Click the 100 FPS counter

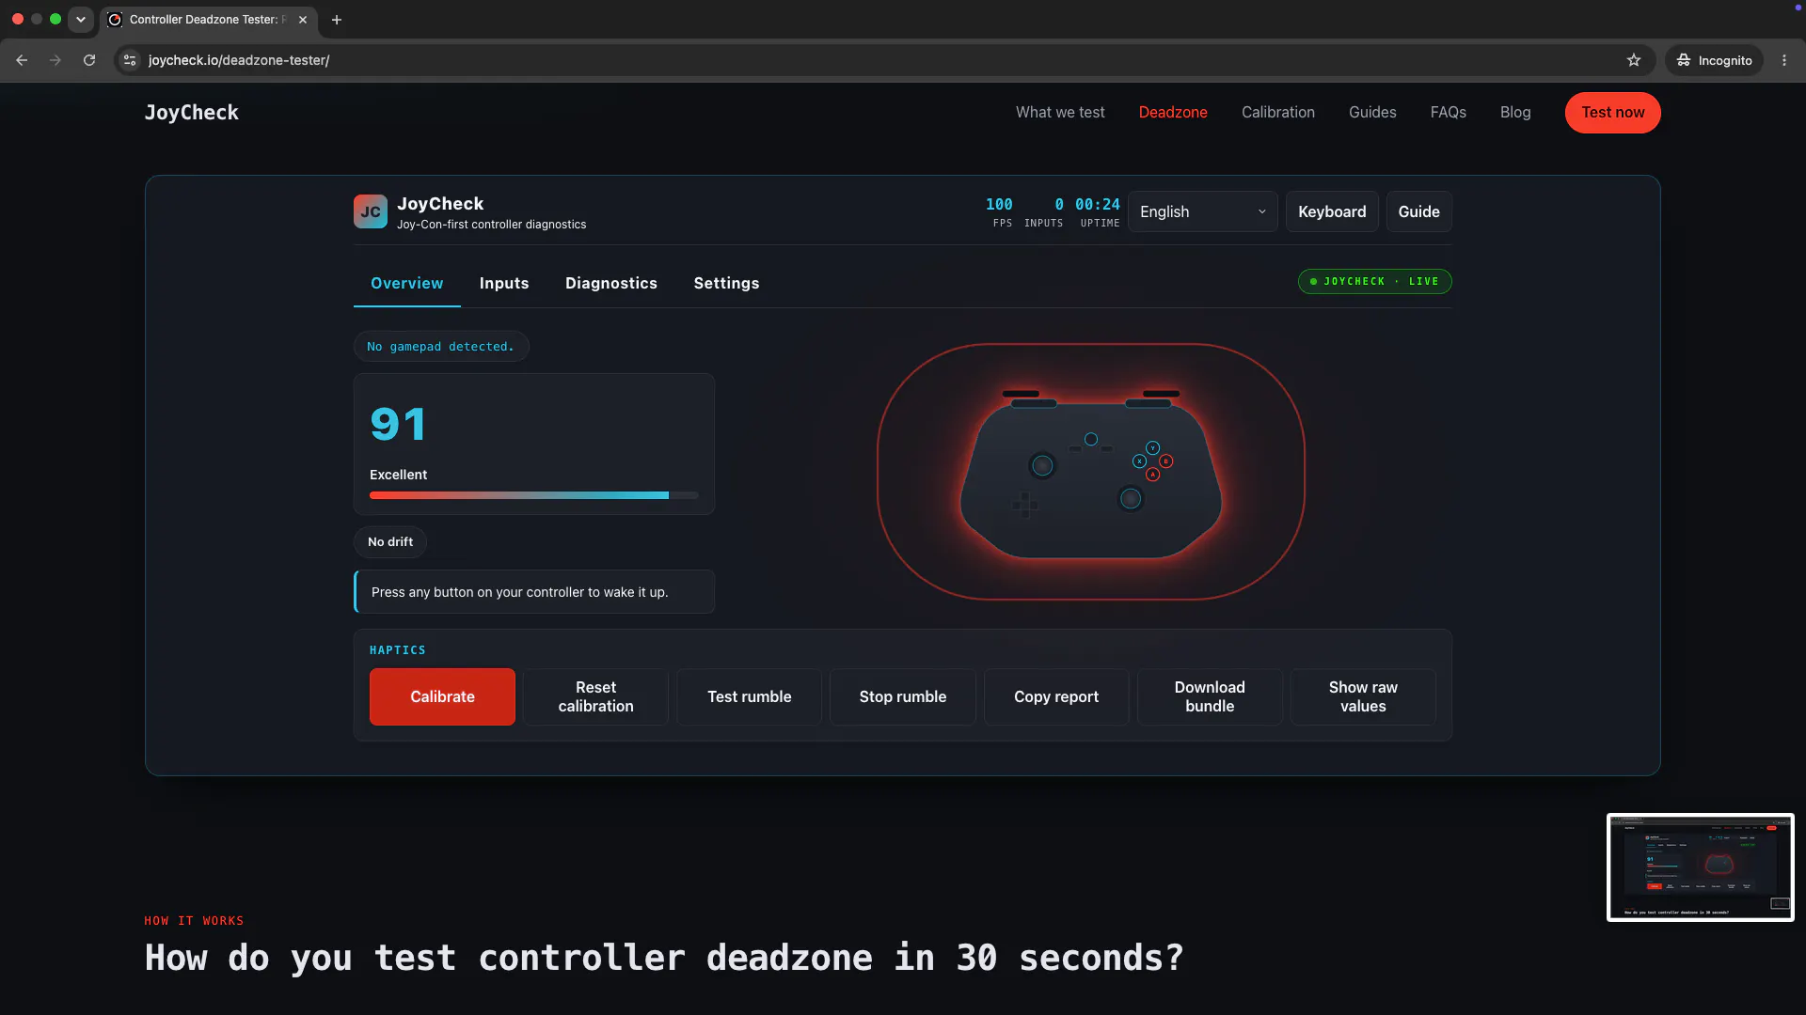pyautogui.click(x=999, y=211)
